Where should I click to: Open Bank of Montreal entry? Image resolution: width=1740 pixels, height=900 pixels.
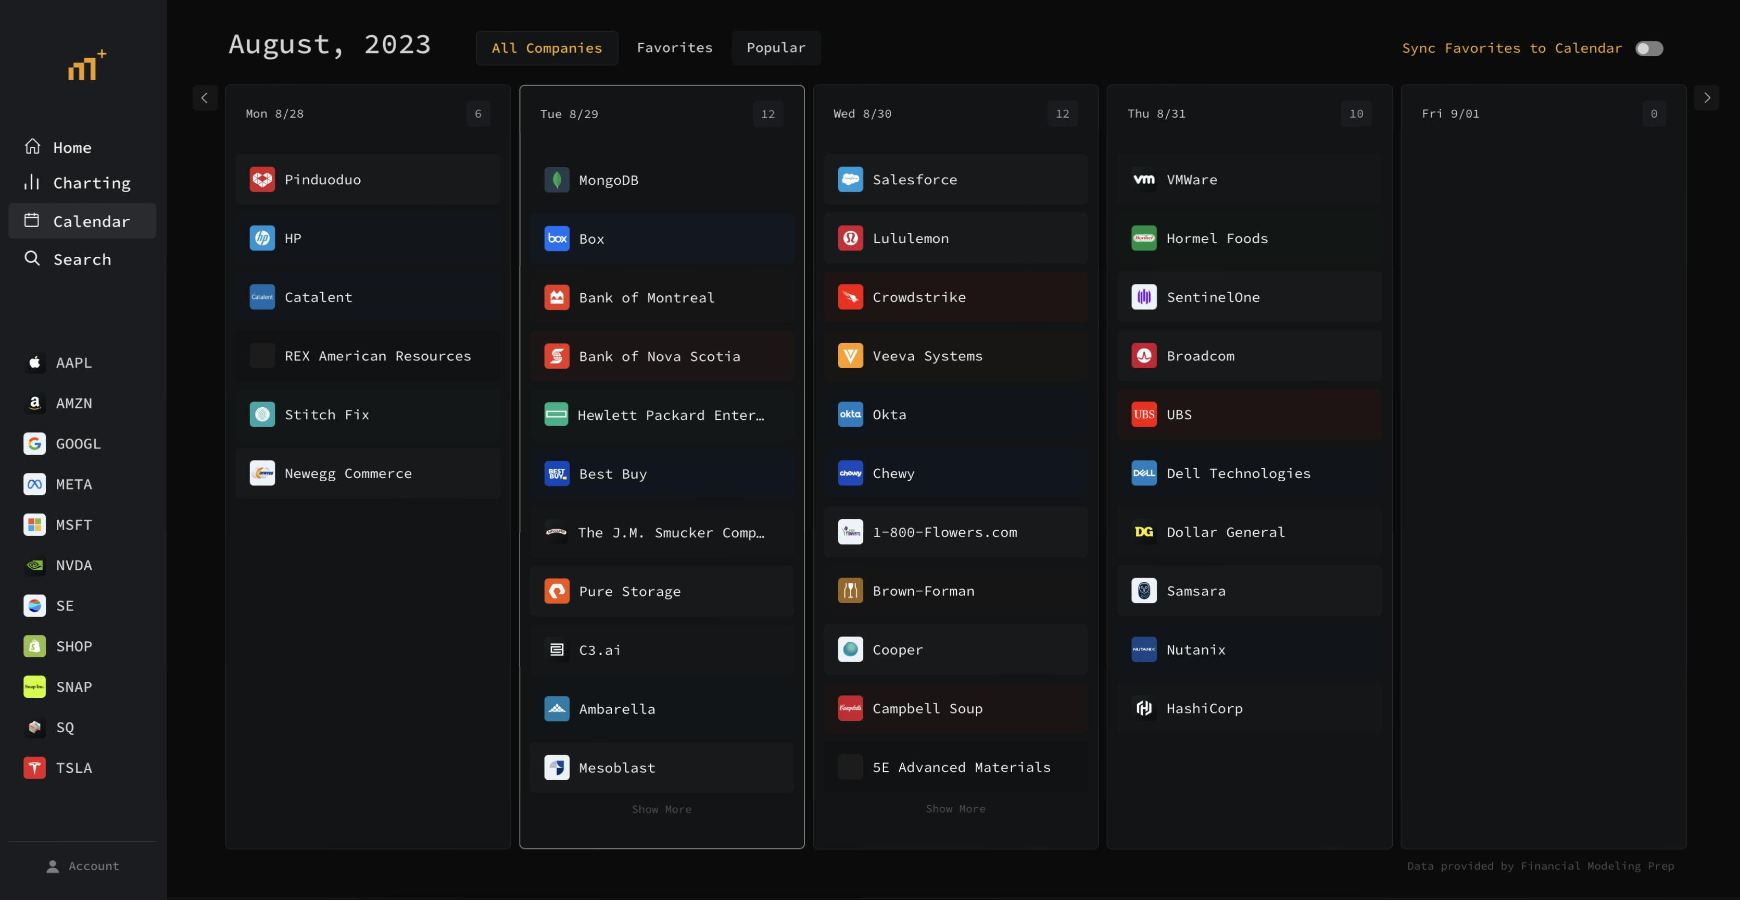coord(662,298)
